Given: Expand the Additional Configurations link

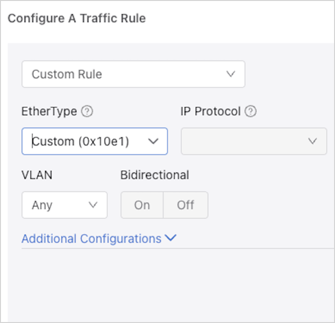Looking at the screenshot, I should pos(92,239).
